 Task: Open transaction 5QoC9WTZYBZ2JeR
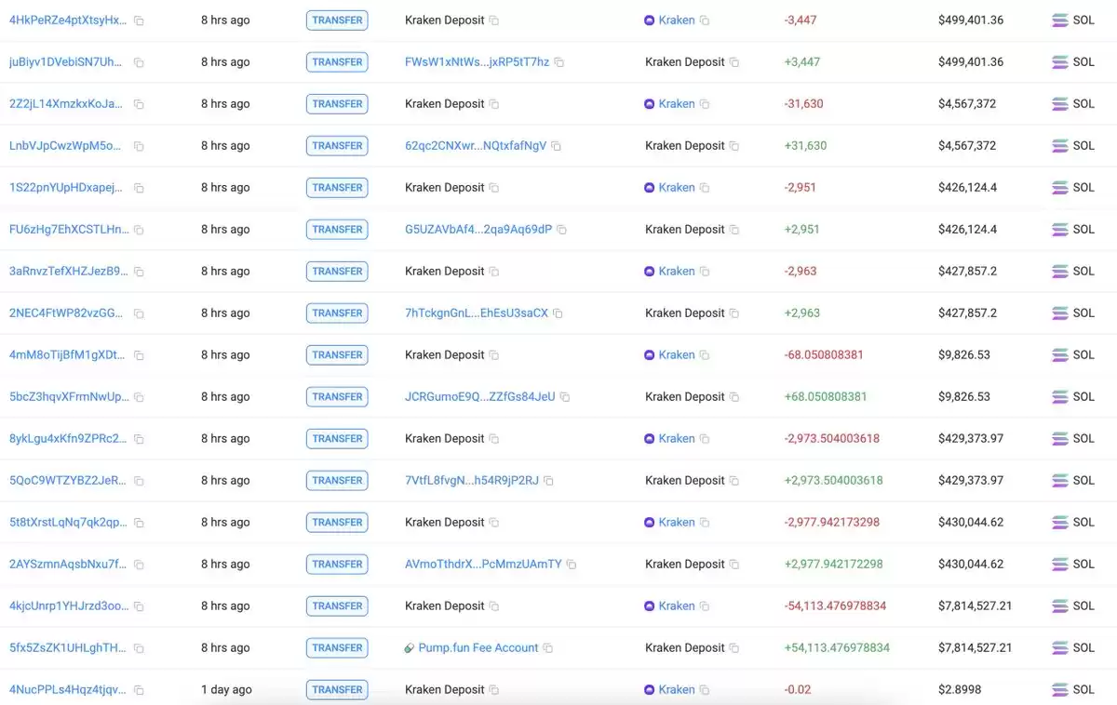click(67, 481)
